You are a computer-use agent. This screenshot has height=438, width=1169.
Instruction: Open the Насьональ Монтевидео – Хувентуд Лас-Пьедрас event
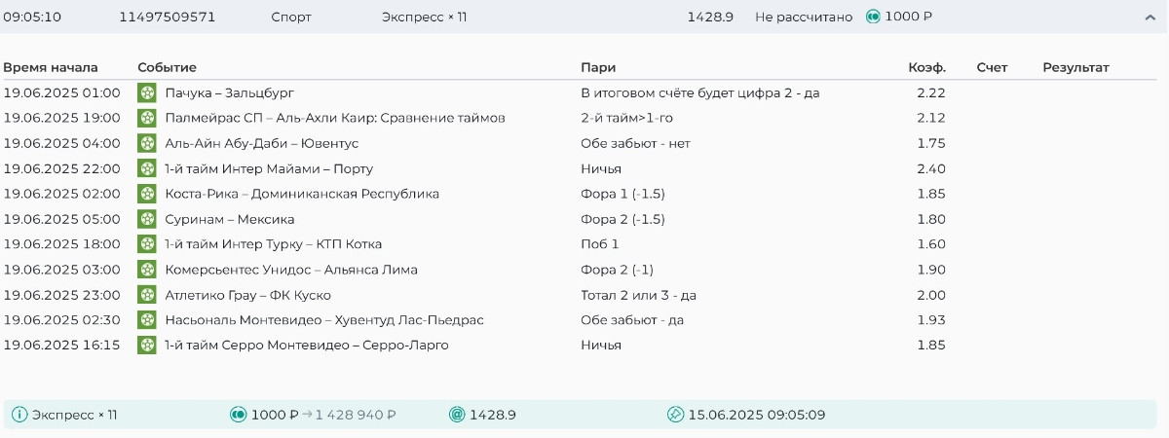324,320
